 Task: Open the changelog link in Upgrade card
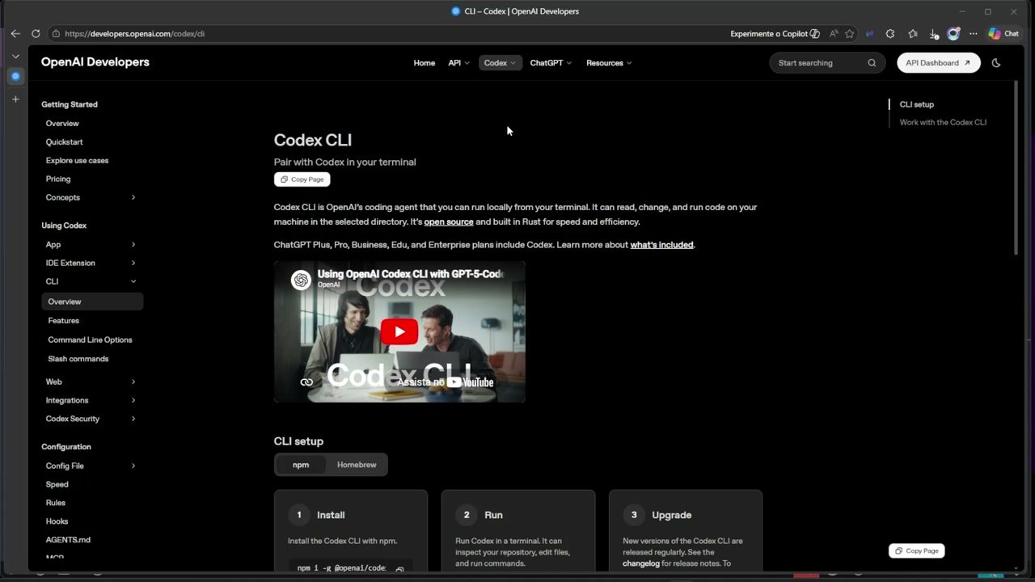tap(640, 563)
